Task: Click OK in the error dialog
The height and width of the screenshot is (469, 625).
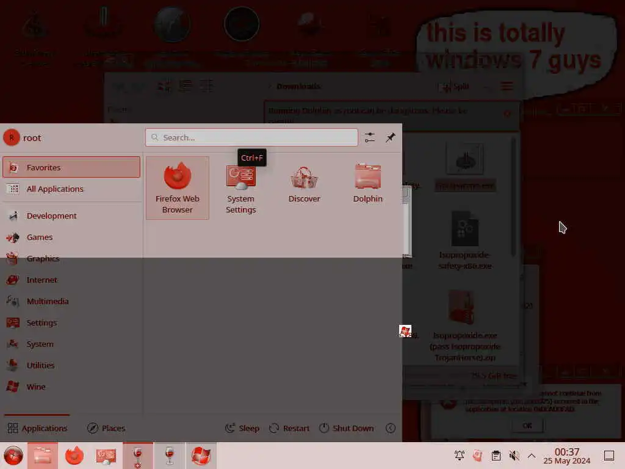Action: [x=527, y=426]
